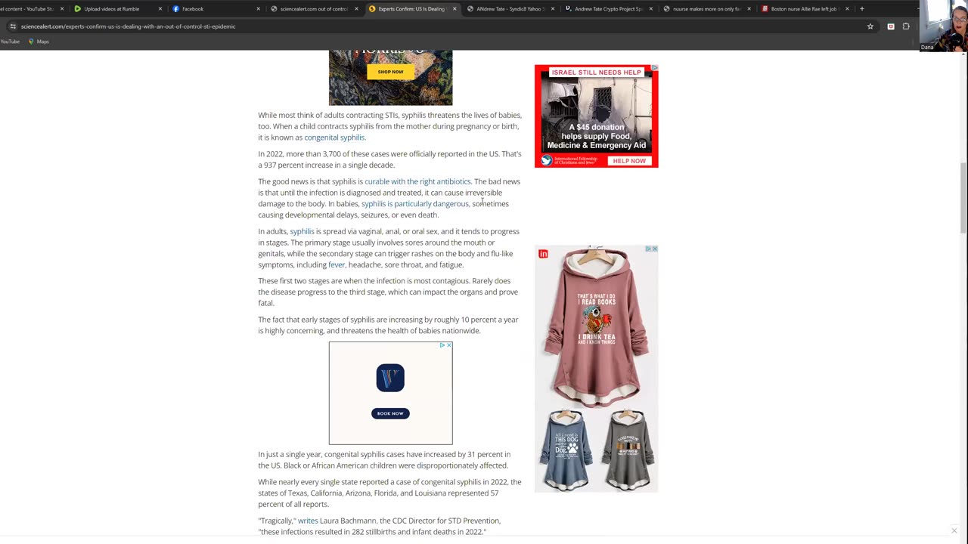Switch to the Upload videos at Rumble tab

point(111,9)
